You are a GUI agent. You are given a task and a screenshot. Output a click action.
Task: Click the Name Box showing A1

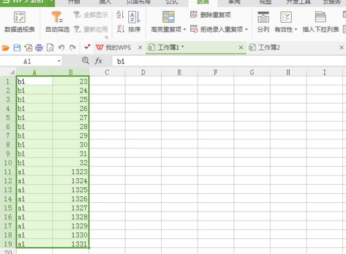[28, 61]
